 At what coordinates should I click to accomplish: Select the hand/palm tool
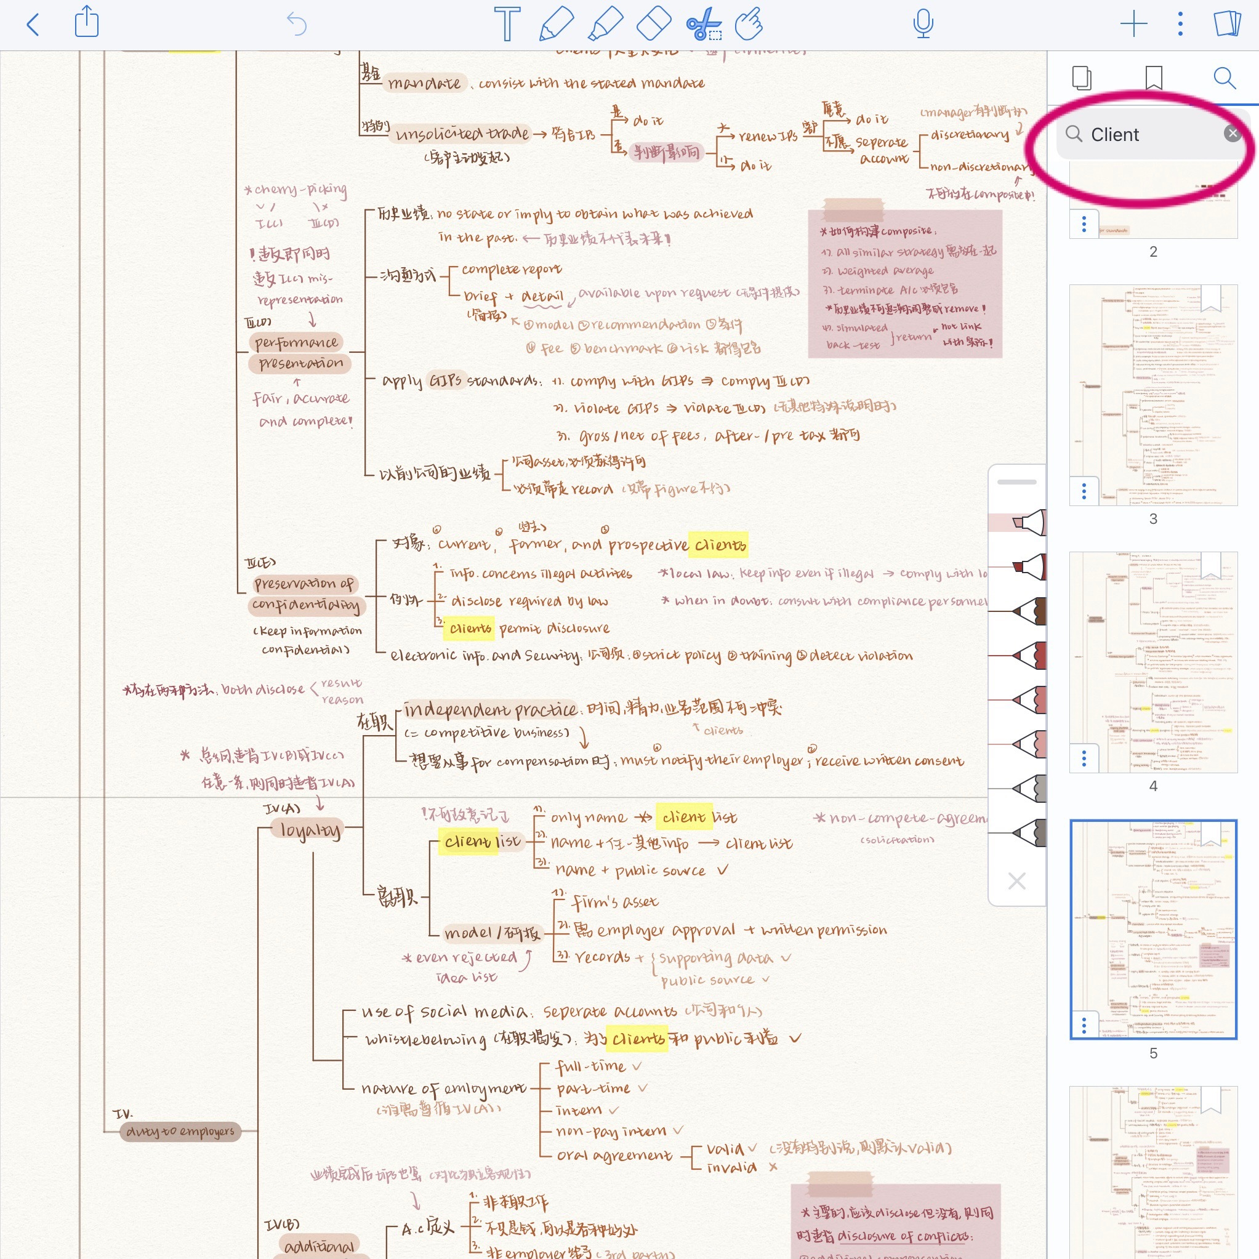(749, 24)
